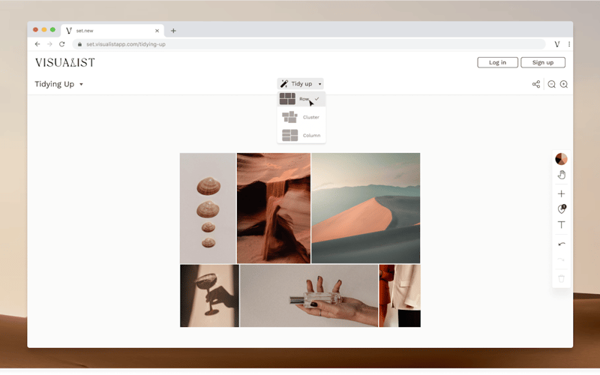Select the Text tool
This screenshot has height=375, width=600.
561,225
